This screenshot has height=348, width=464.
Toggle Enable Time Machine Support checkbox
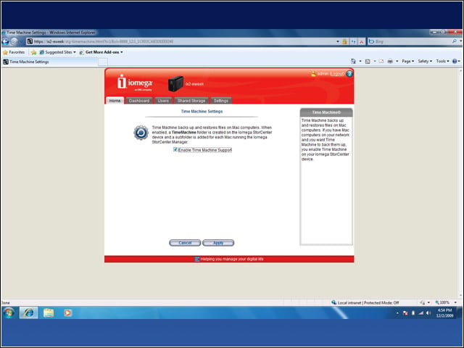pyautogui.click(x=175, y=150)
